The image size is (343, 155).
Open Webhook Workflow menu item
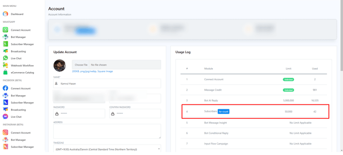pos(22,65)
